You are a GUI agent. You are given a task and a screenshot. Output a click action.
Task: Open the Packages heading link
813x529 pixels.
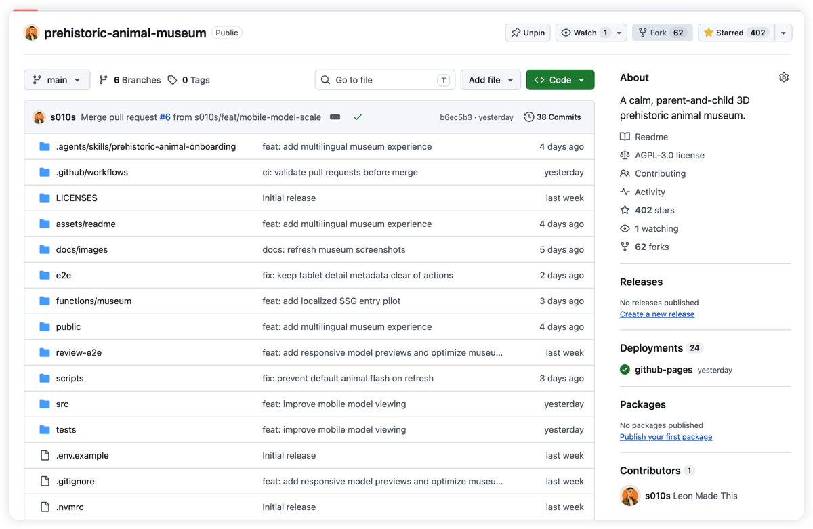[643, 404]
